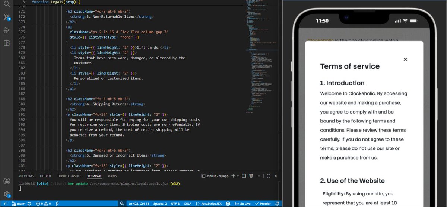
Task: Open terminal panel more actions ellipsis
Action: pyautogui.click(x=259, y=176)
